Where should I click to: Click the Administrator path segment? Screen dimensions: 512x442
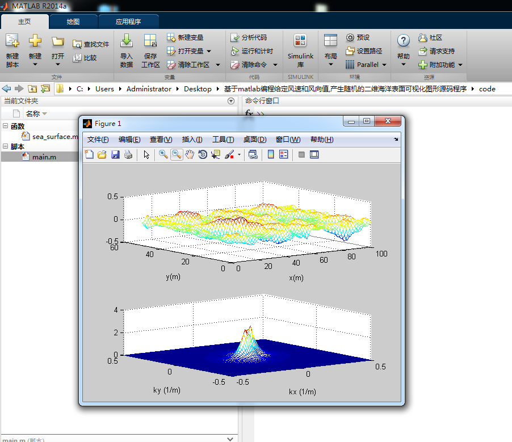point(149,89)
